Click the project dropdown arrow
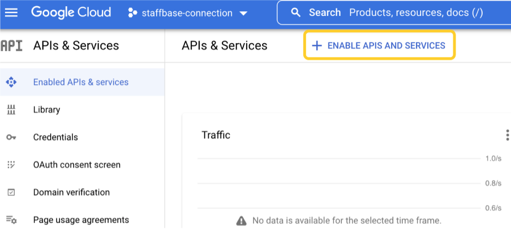The image size is (511, 235). pos(243,14)
